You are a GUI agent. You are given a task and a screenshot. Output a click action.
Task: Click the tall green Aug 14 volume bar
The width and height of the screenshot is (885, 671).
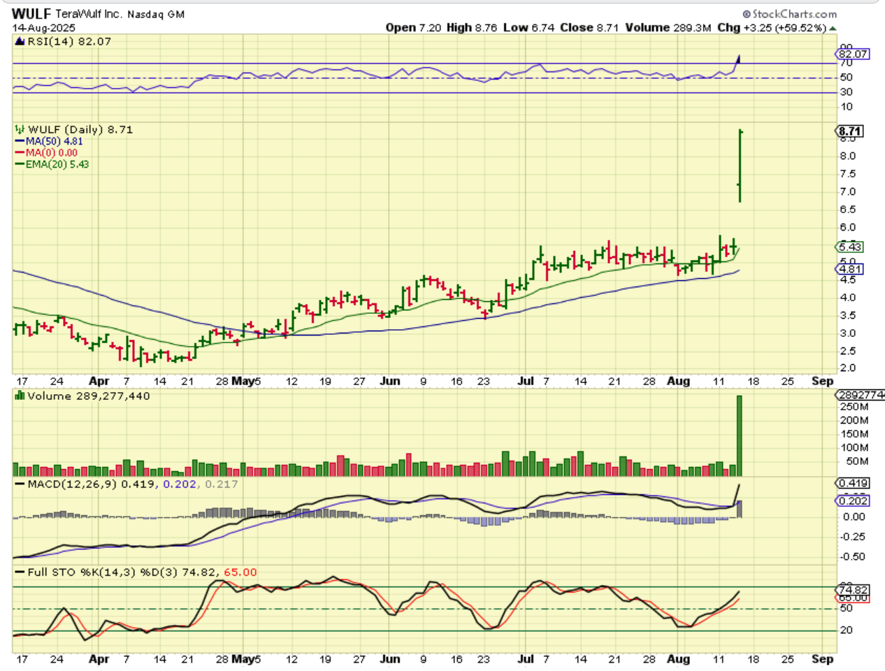(739, 435)
